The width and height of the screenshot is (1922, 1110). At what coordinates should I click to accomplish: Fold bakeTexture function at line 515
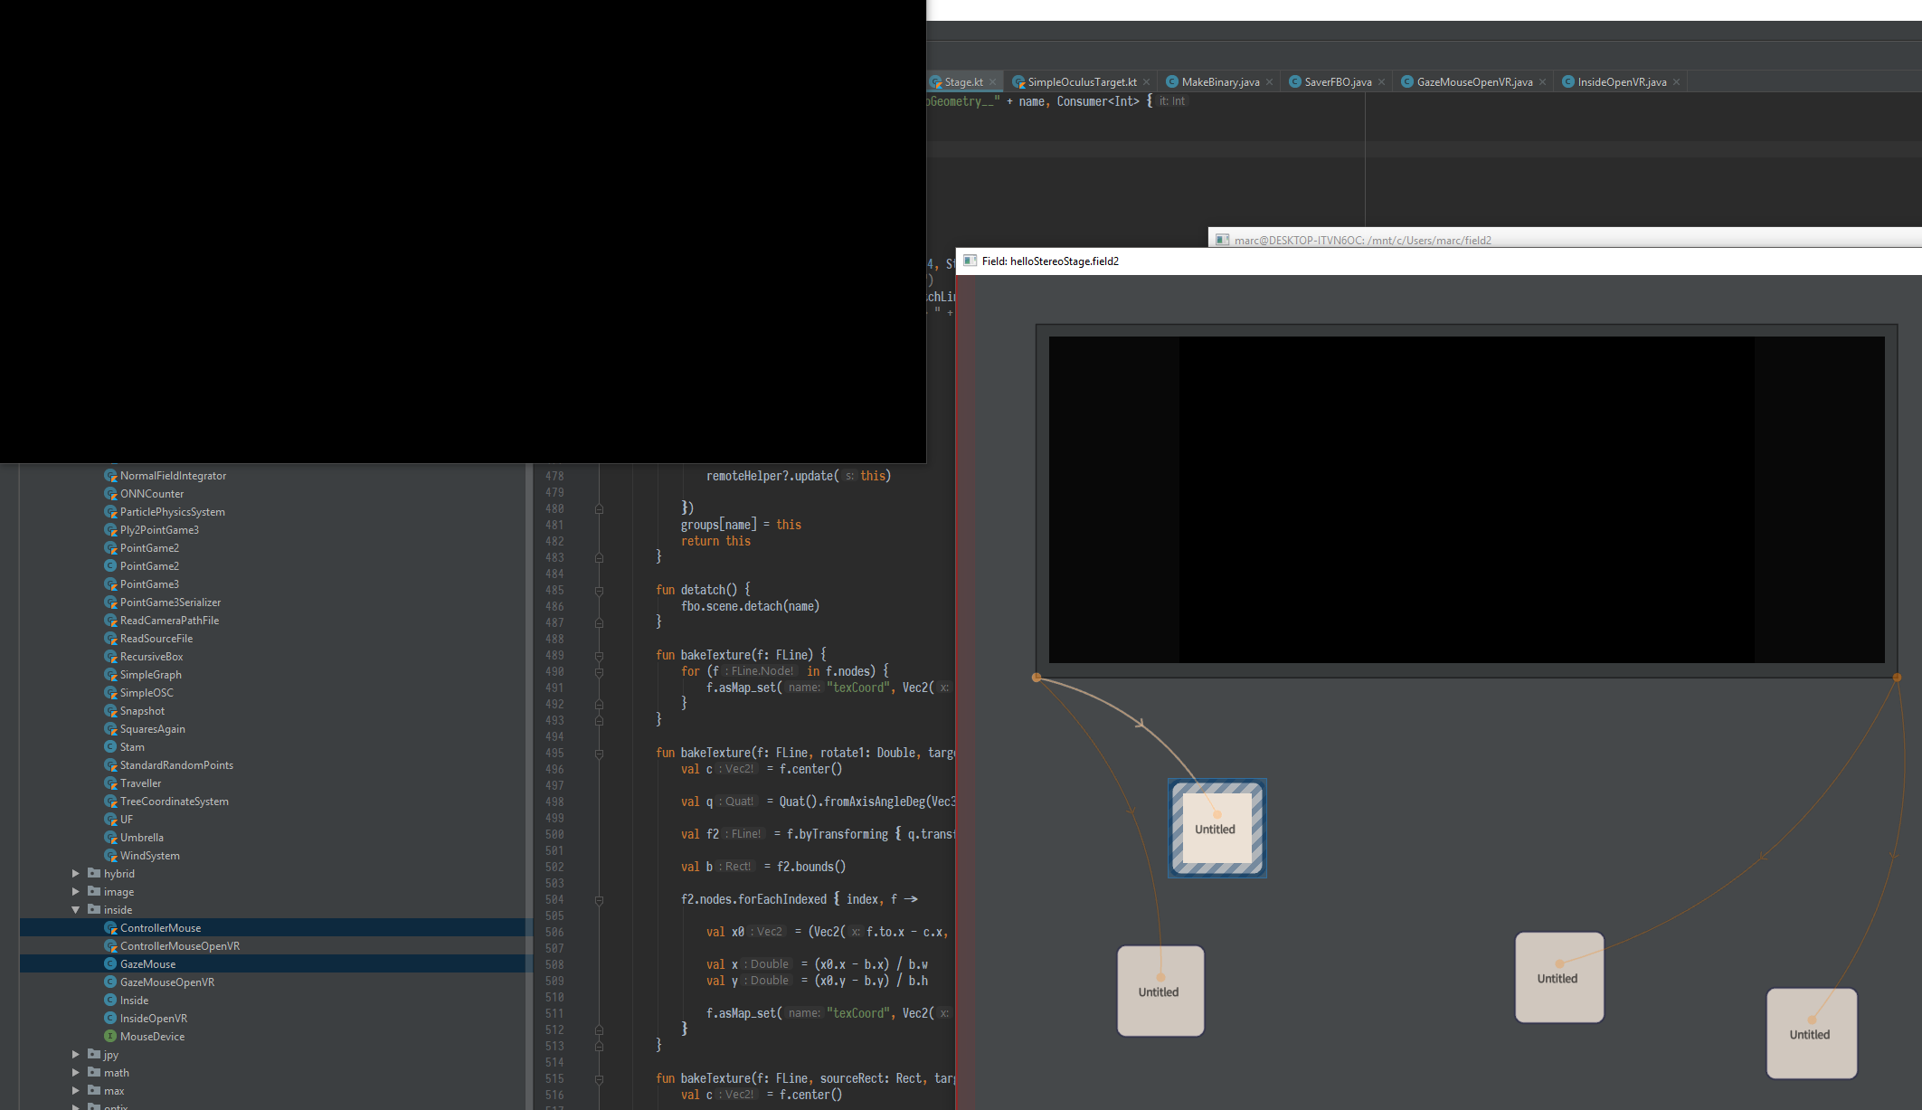click(x=599, y=1079)
